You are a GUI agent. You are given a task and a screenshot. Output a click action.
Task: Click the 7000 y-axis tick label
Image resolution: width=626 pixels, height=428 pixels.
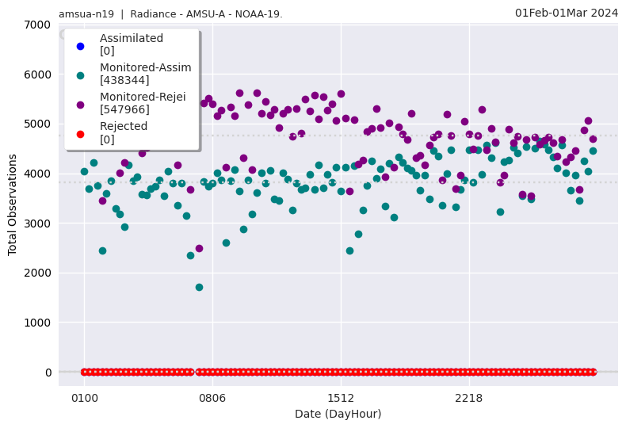(x=37, y=25)
